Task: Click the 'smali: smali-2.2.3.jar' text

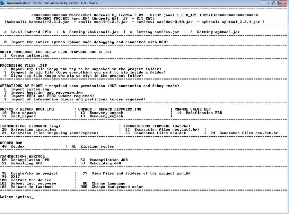Action: [x=103, y=22]
